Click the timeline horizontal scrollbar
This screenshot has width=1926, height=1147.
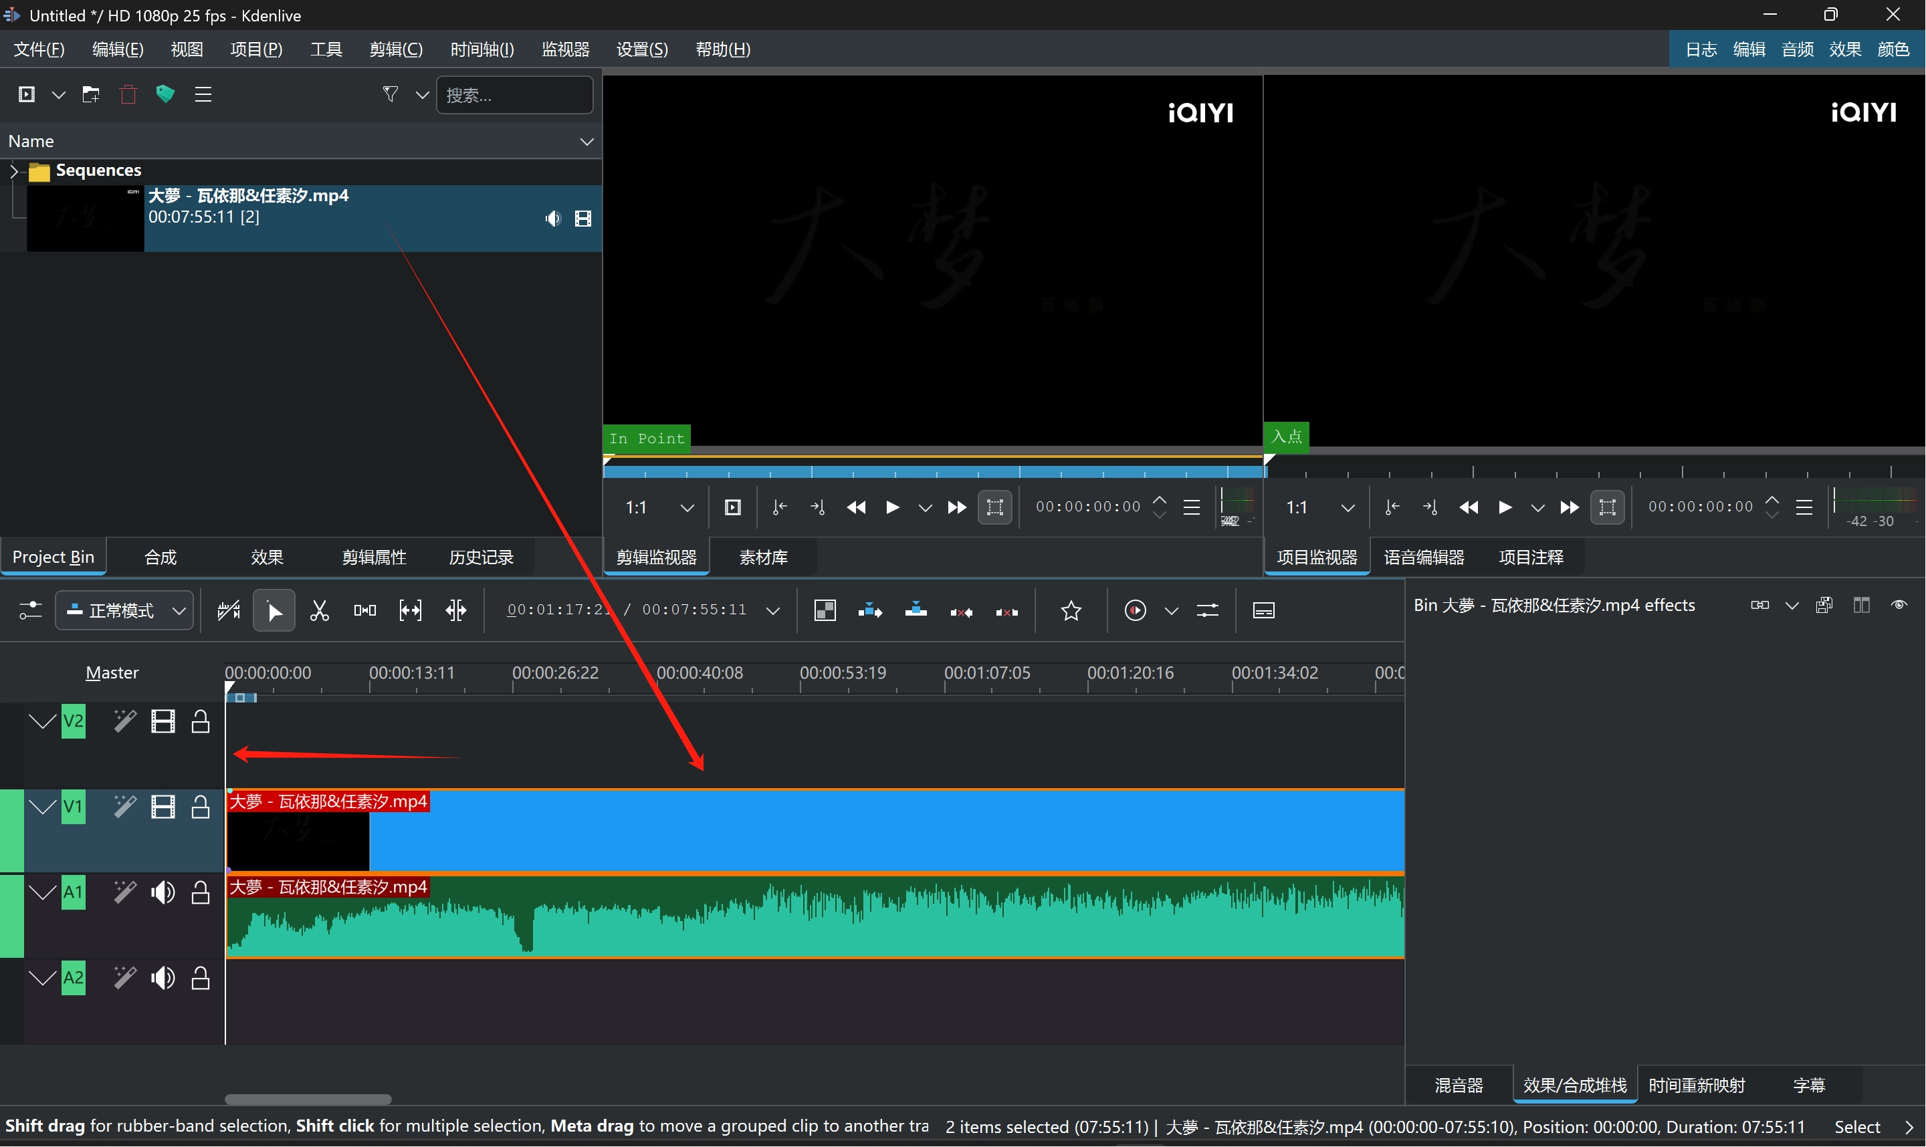pos(308,1100)
